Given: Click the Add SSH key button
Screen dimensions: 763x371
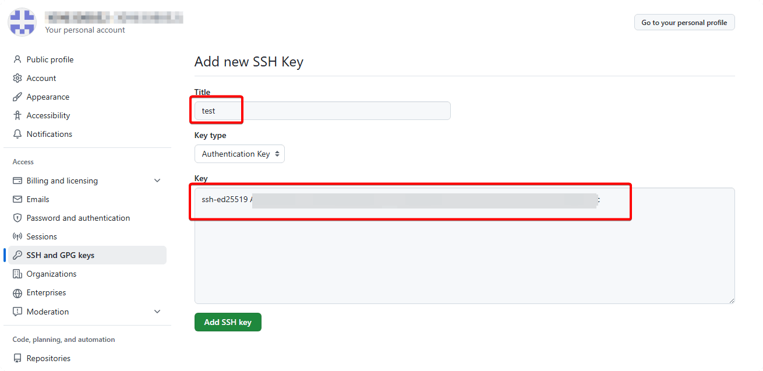Looking at the screenshot, I should click(228, 321).
